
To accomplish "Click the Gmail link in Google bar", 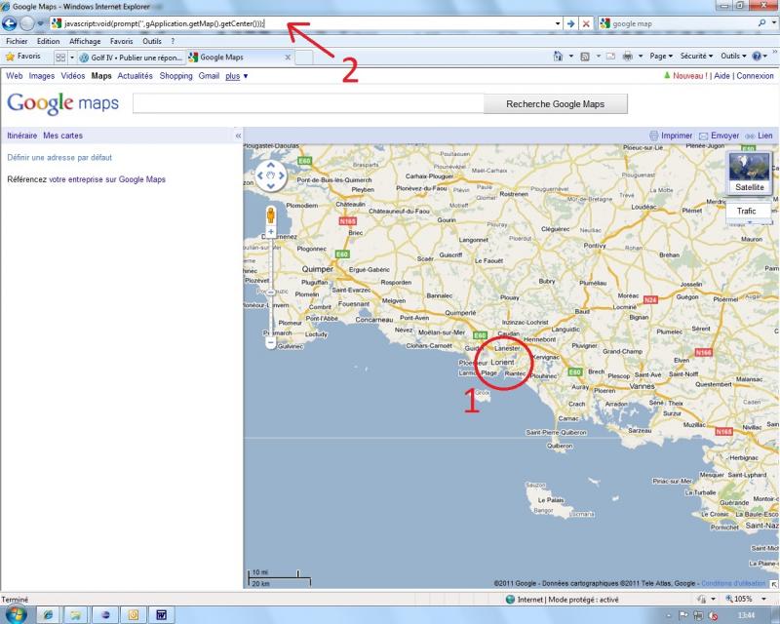I will point(209,76).
